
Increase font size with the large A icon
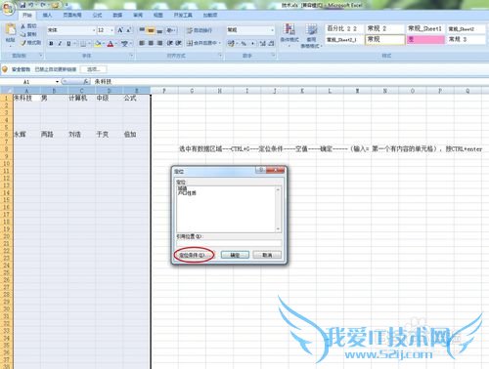[x=120, y=30]
